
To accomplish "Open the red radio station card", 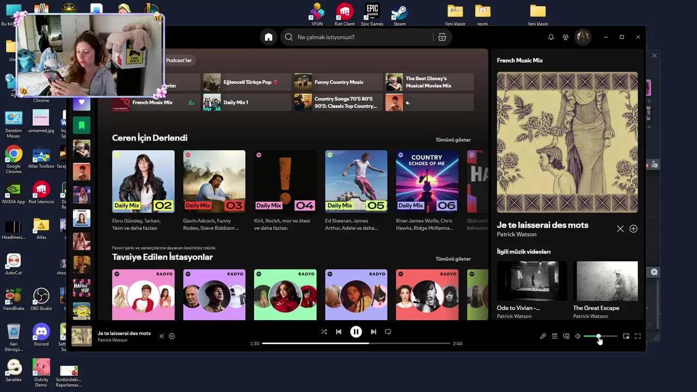I will (427, 295).
